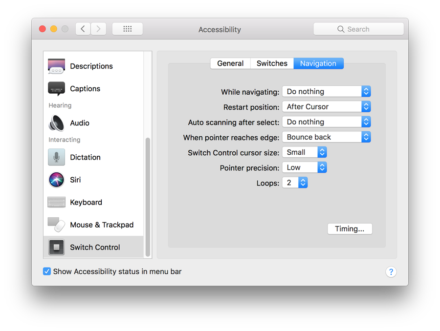The width and height of the screenshot is (440, 331).
Task: Select Mouse & Trackpad label in sidebar
Action: (x=102, y=225)
